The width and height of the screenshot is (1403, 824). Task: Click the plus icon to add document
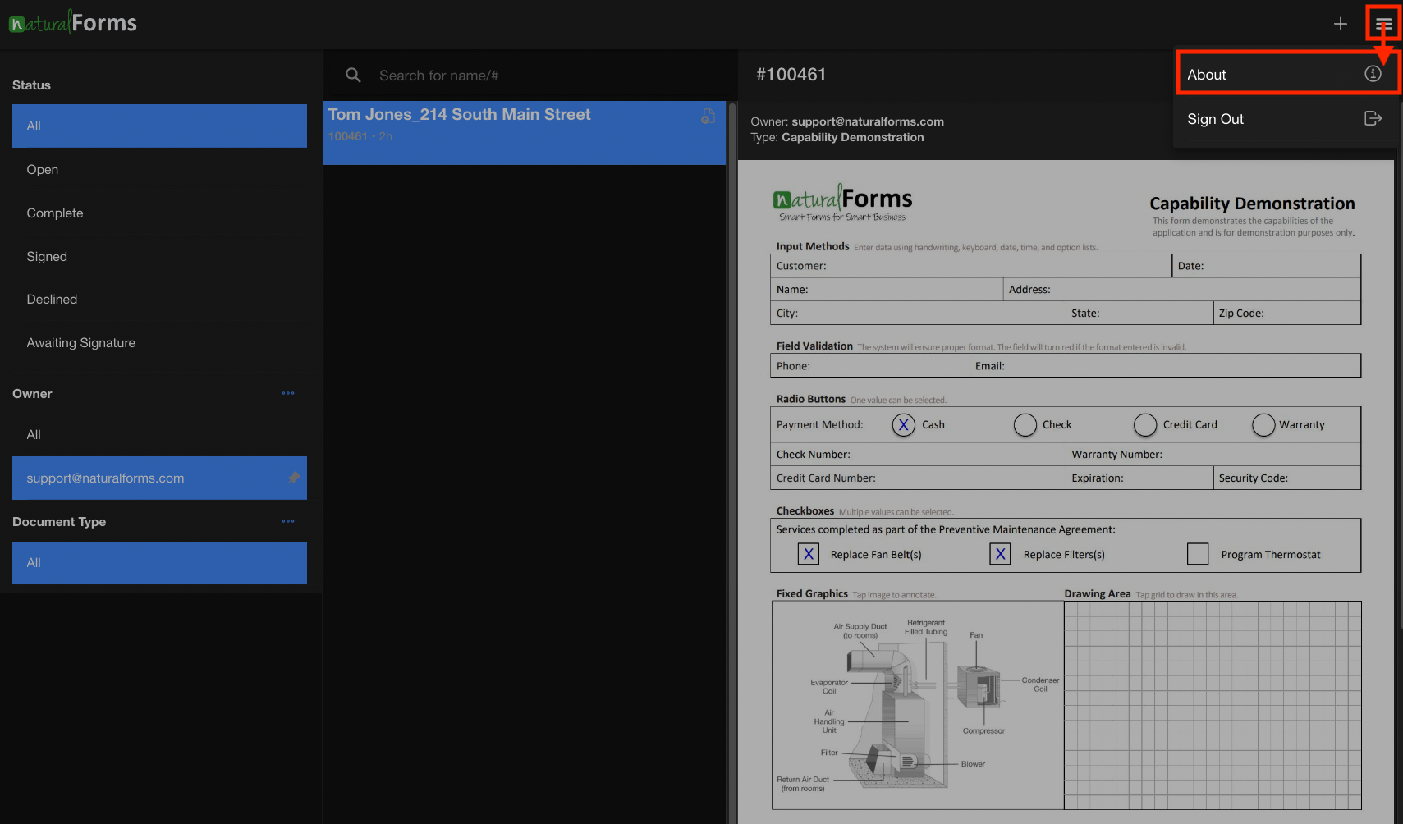(x=1341, y=24)
